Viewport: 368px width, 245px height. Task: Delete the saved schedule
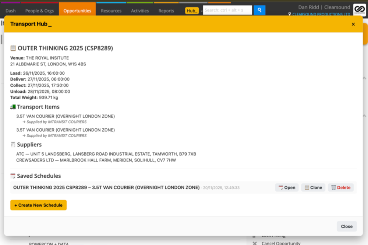coord(341,188)
